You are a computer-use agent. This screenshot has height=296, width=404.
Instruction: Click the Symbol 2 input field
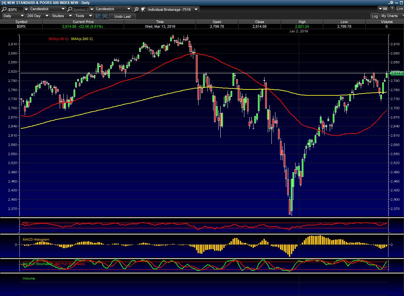coord(81,10)
